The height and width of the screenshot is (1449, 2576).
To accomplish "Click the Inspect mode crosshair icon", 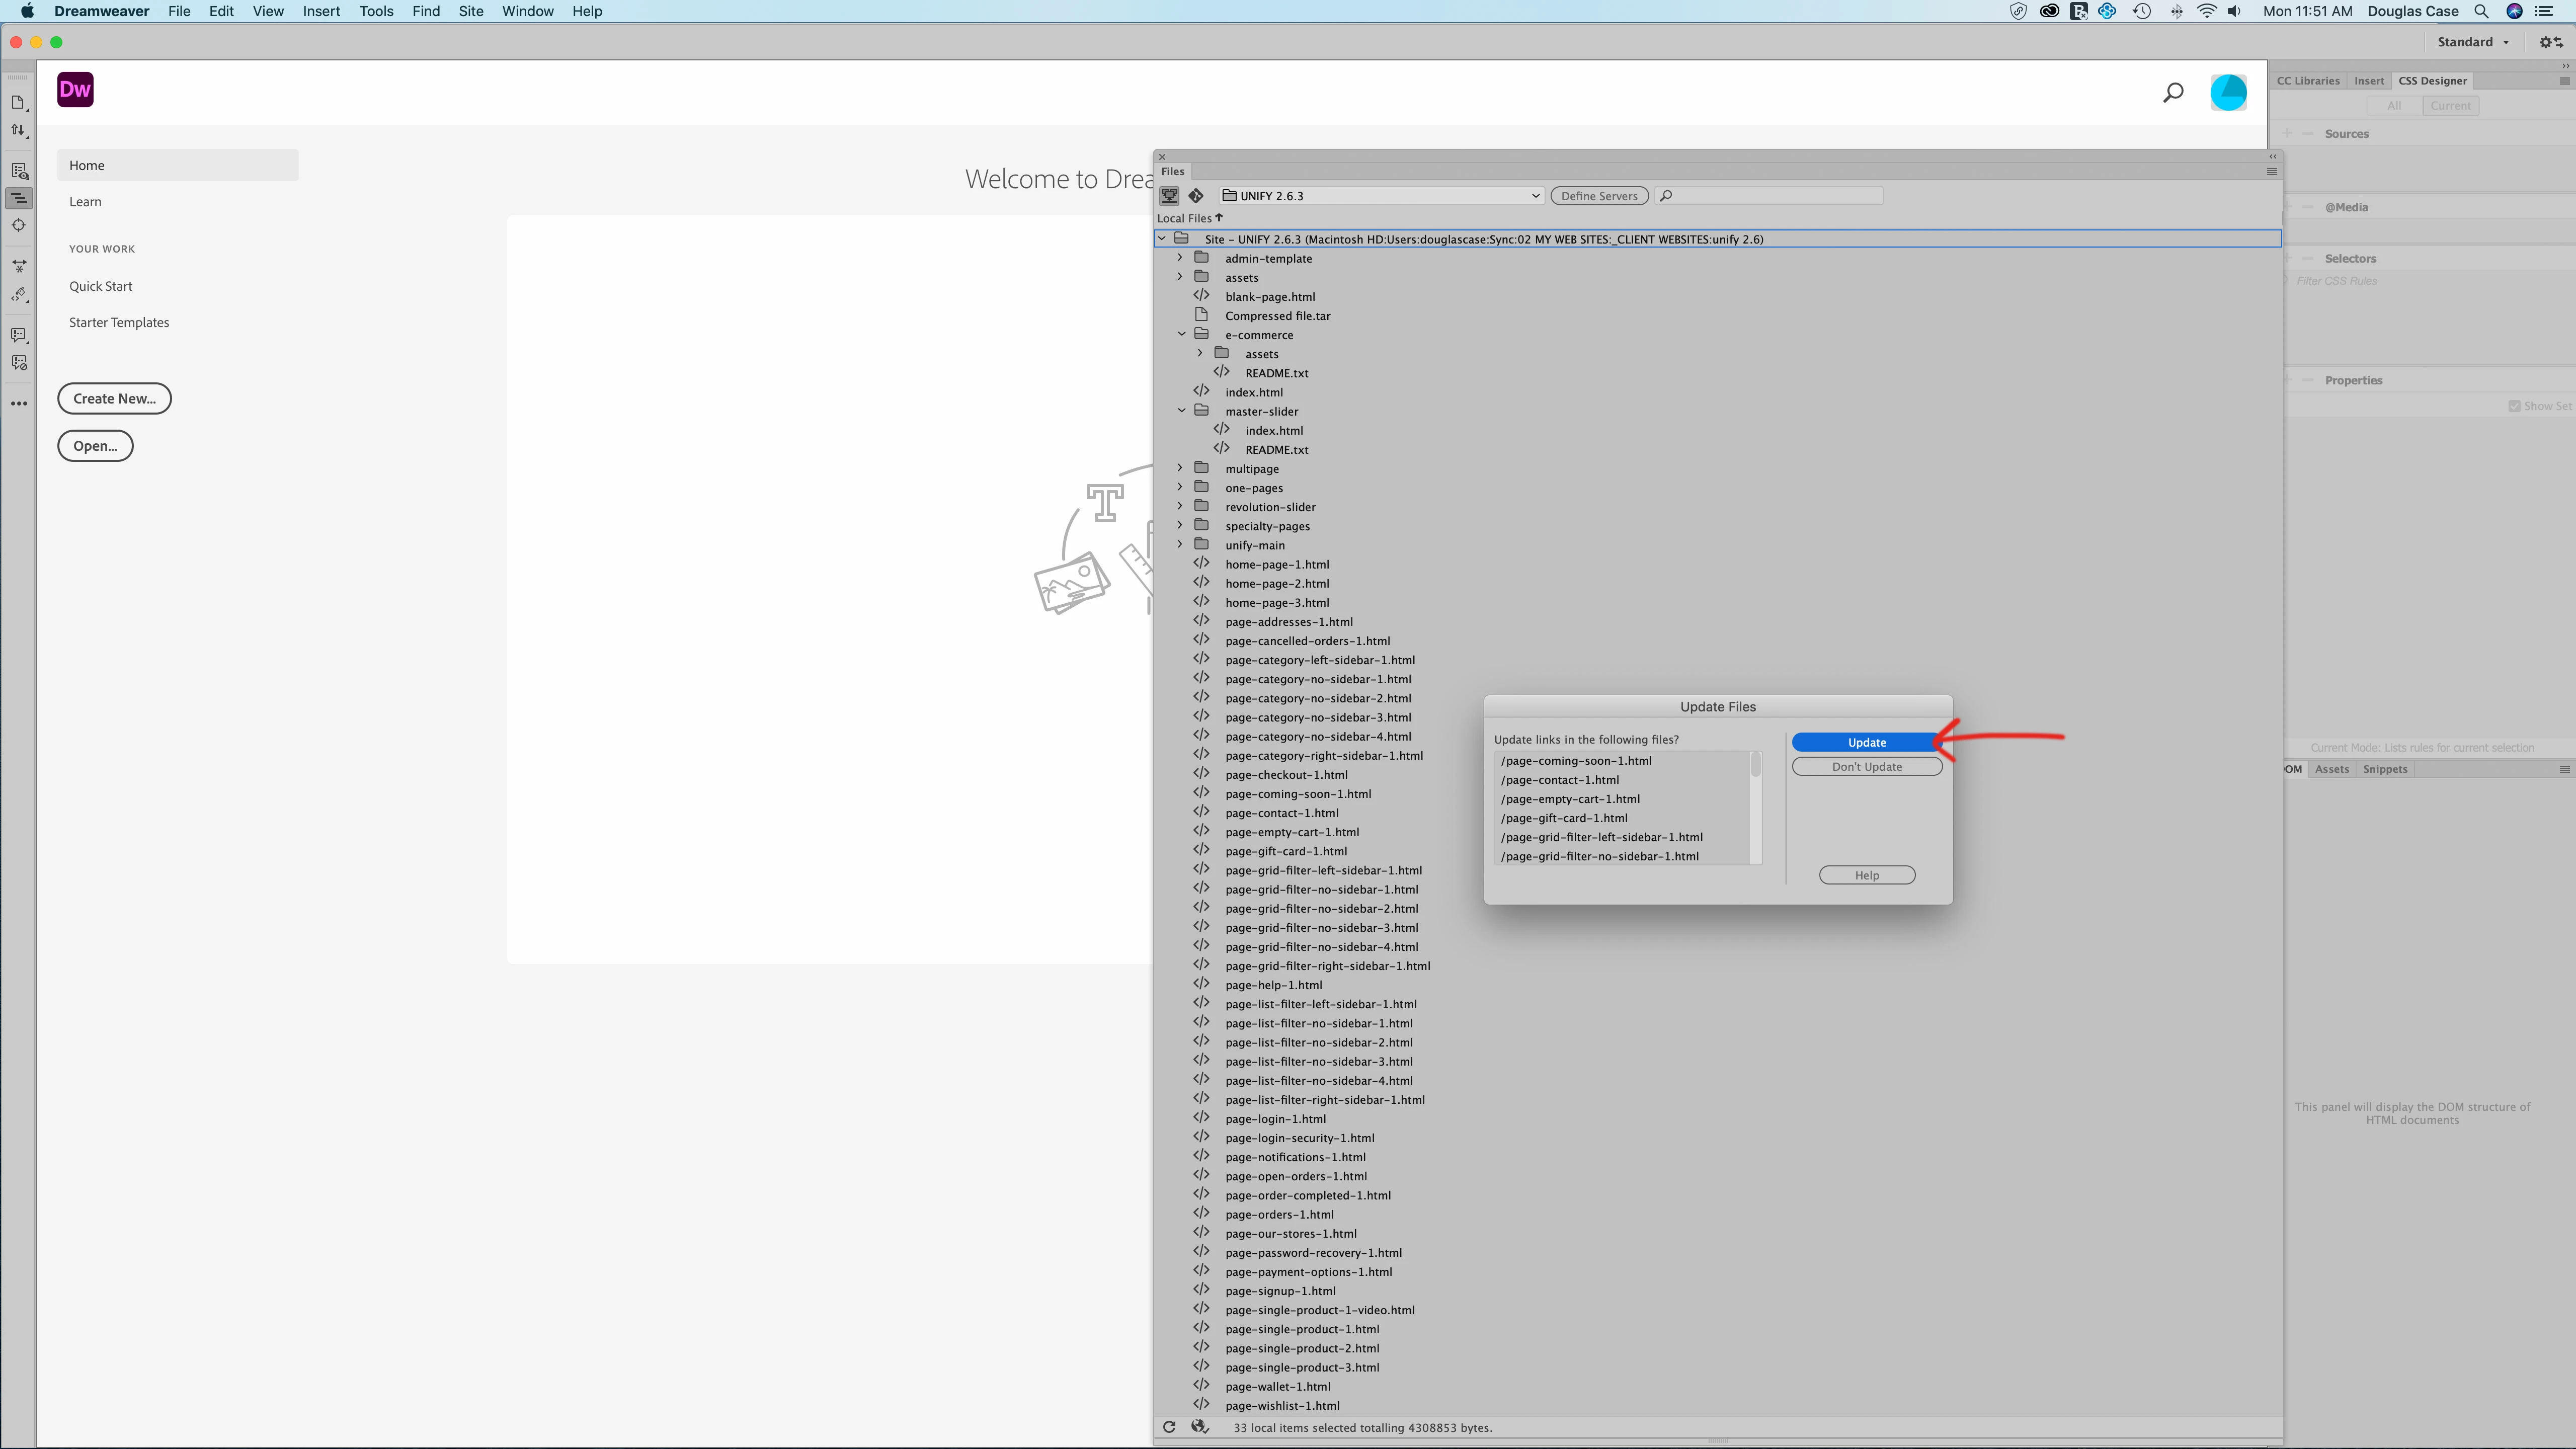I will point(18,225).
